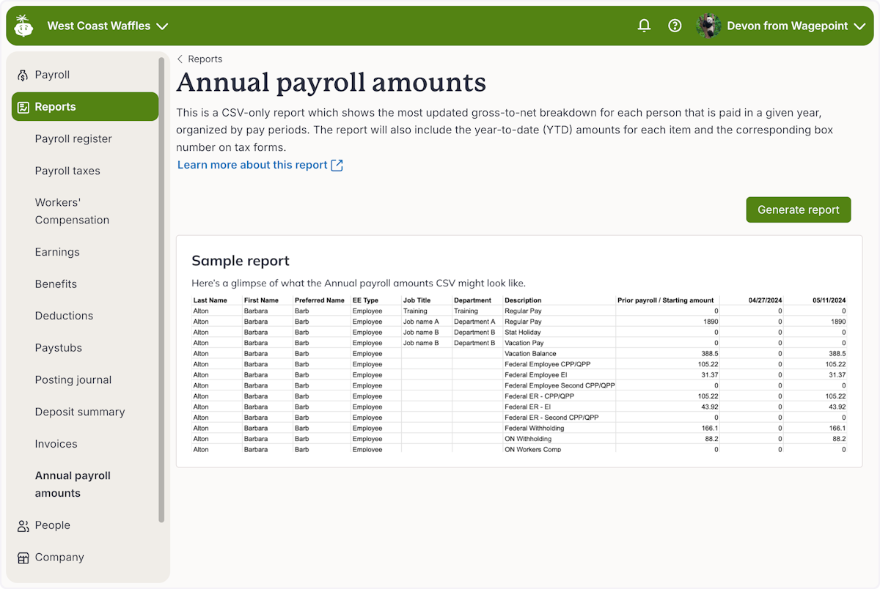Open the help question mark icon
Screen dimensions: 880x589
675,25
